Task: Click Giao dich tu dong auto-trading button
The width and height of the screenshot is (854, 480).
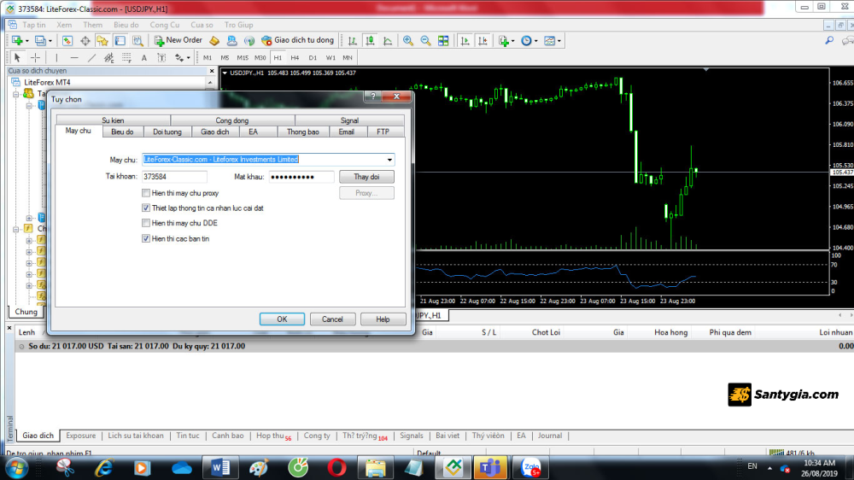Action: [x=297, y=40]
